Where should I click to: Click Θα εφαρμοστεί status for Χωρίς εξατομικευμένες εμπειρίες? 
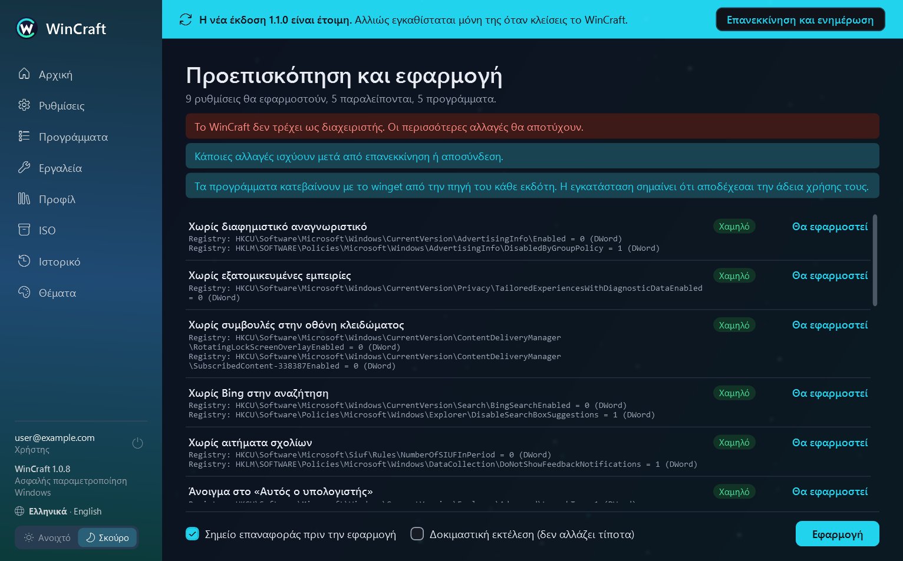830,275
